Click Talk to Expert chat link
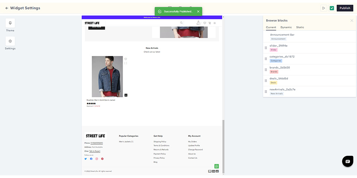 pos(95,151)
